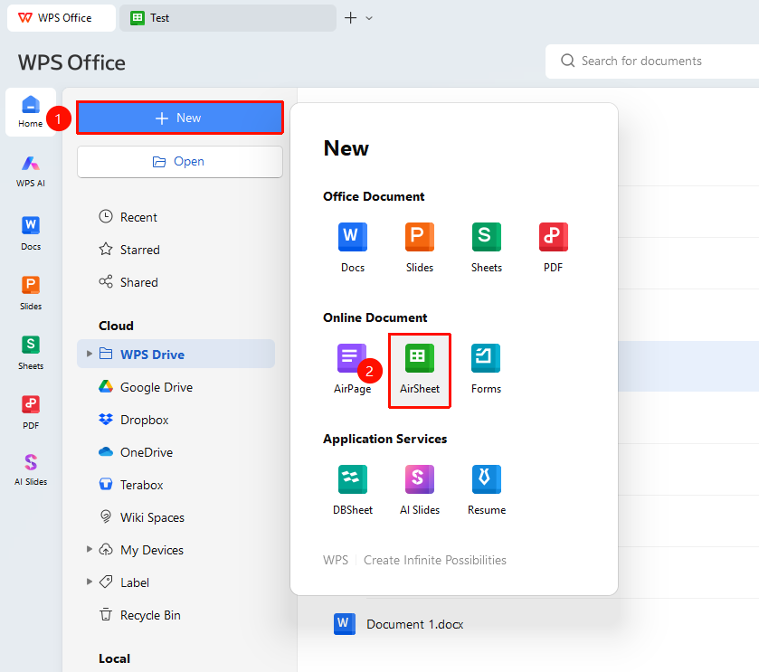Open OneDrive cloud storage
Viewport: 759px width, 672px height.
(x=136, y=452)
